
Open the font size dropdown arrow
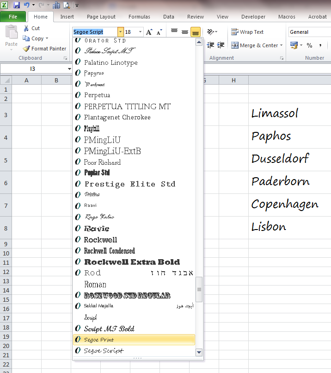tap(140, 32)
